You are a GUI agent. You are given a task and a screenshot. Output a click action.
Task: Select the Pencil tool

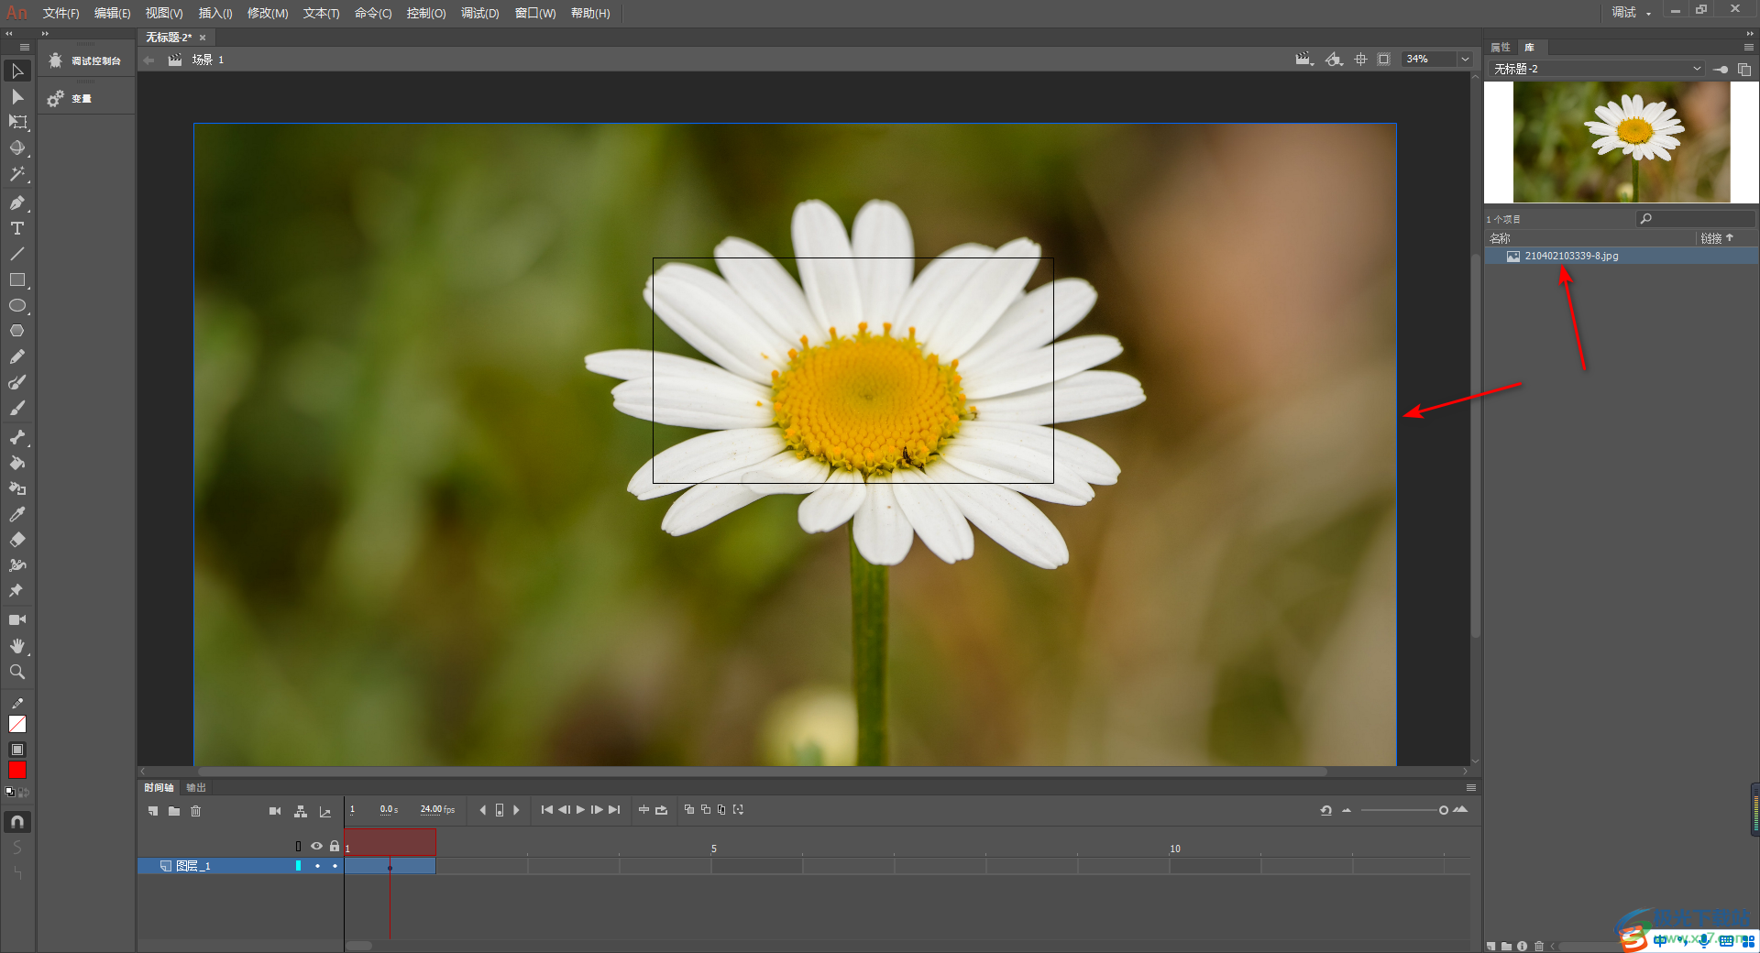pyautogui.click(x=17, y=356)
